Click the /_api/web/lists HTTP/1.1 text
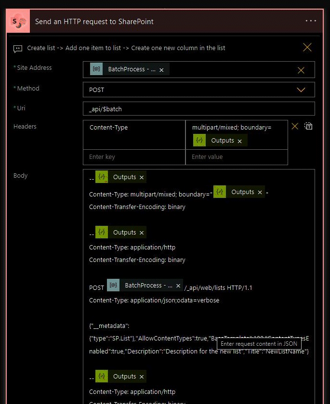 coord(218,288)
